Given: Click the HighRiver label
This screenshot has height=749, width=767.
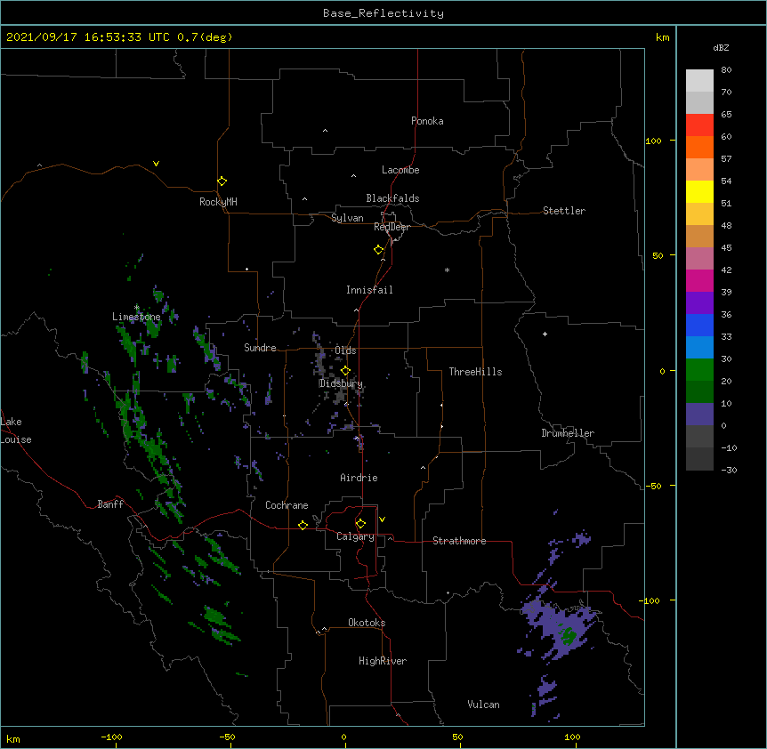Looking at the screenshot, I should click(x=383, y=661).
